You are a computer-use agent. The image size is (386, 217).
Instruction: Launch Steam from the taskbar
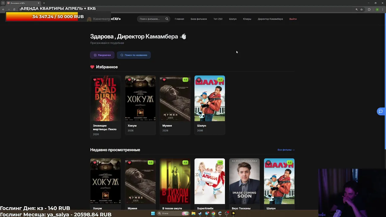click(x=200, y=213)
